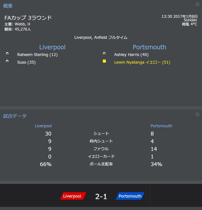202x210 pixels.
Task: Click the goal ball icon beside Raheem Sterling
Action: (x=7, y=53)
